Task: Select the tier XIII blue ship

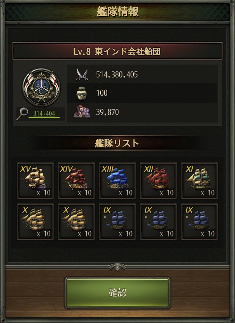Action: pos(117,181)
